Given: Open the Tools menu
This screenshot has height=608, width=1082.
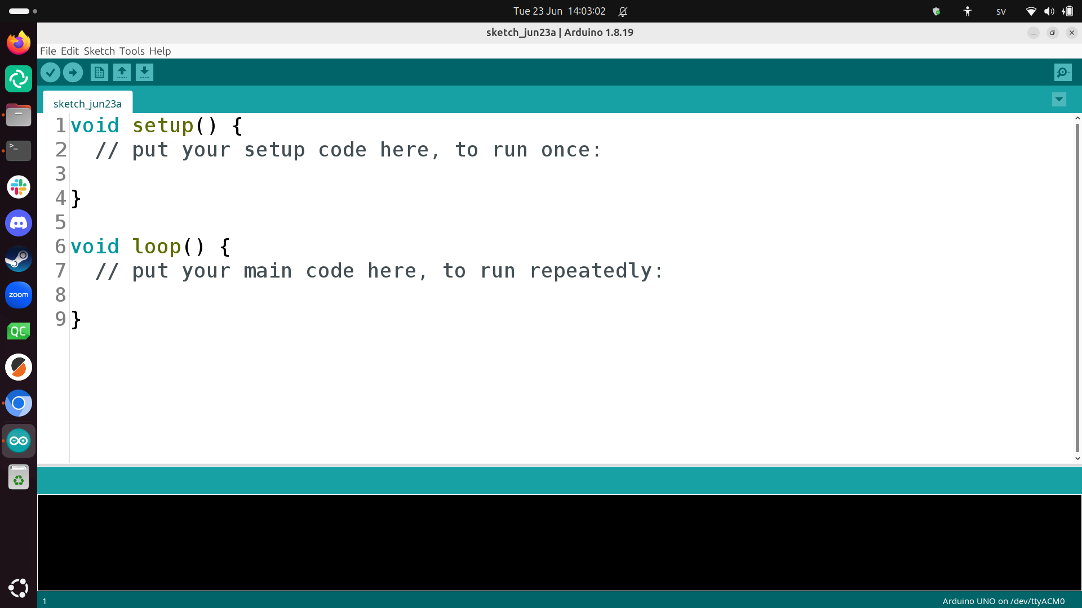Looking at the screenshot, I should click(x=132, y=51).
